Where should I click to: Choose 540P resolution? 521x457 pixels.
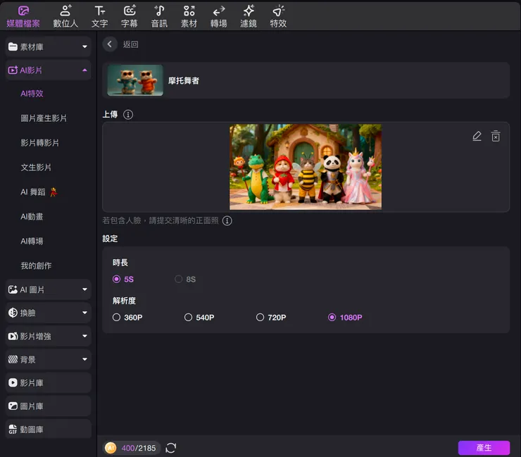pos(199,318)
